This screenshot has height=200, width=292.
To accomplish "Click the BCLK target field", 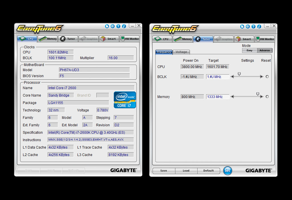I will pos(218,77).
